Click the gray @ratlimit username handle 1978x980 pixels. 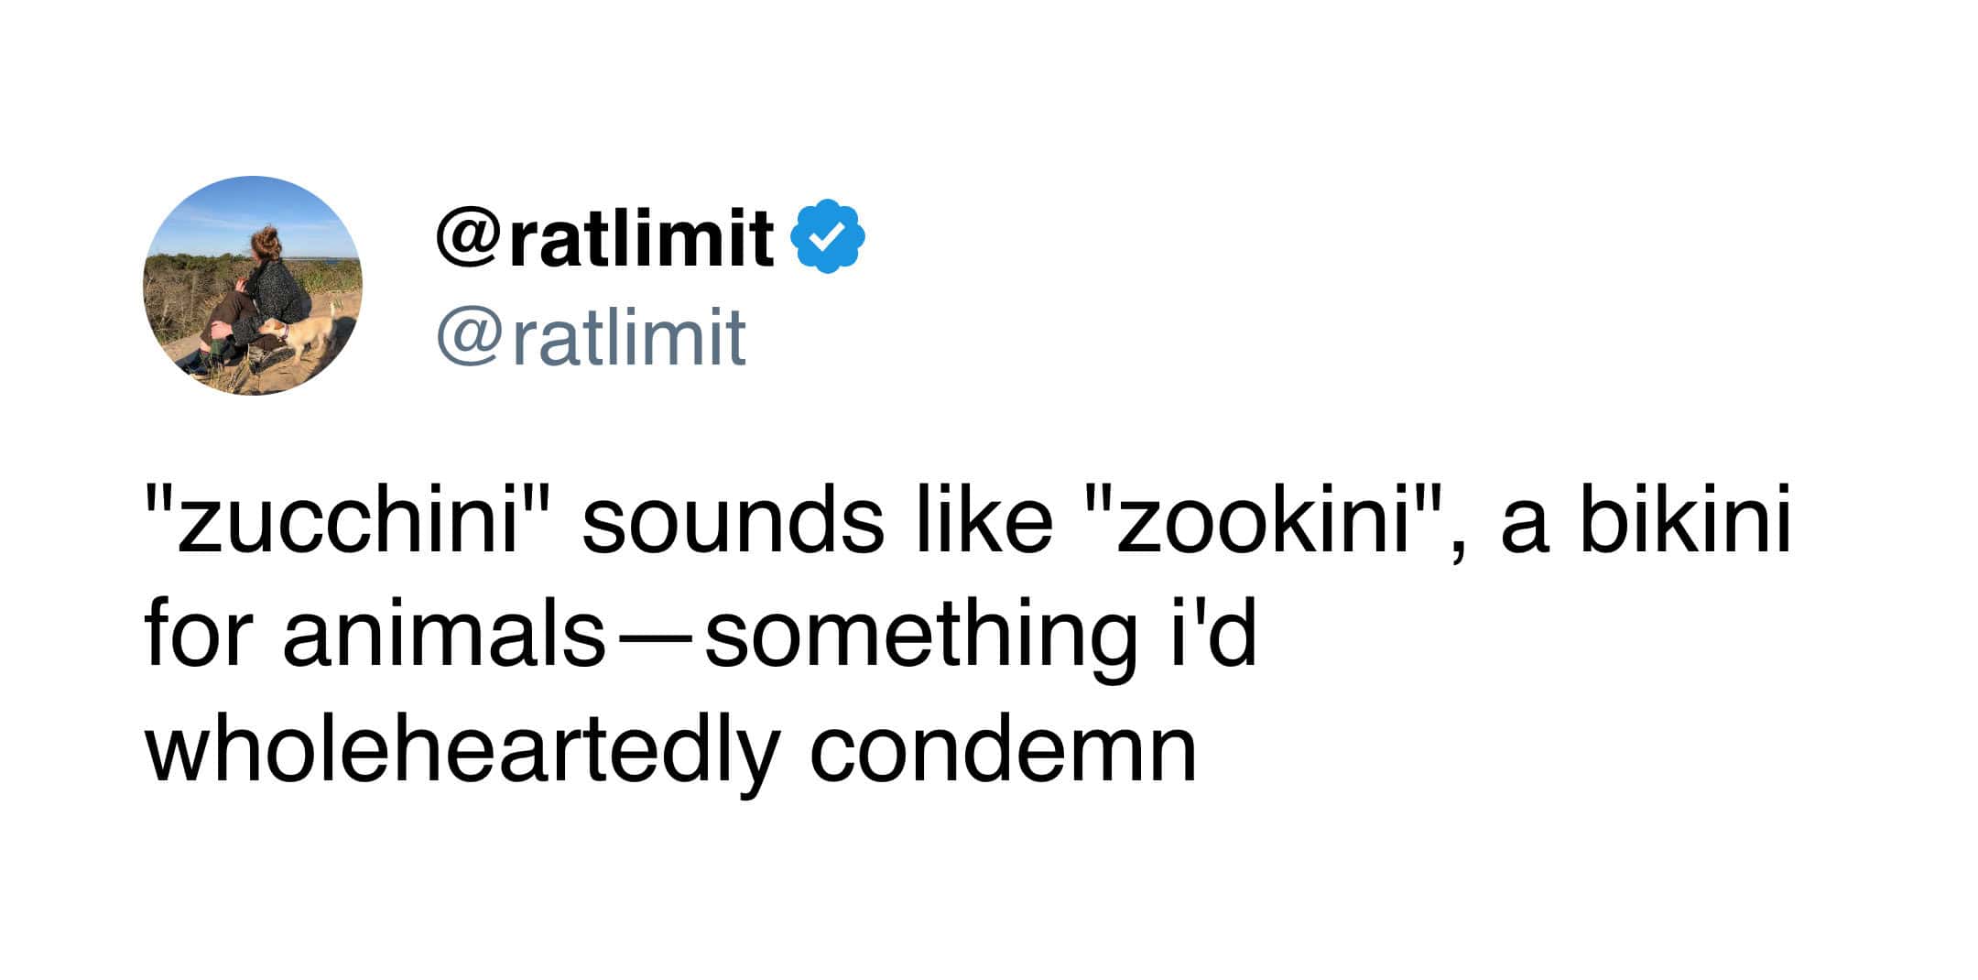[592, 336]
